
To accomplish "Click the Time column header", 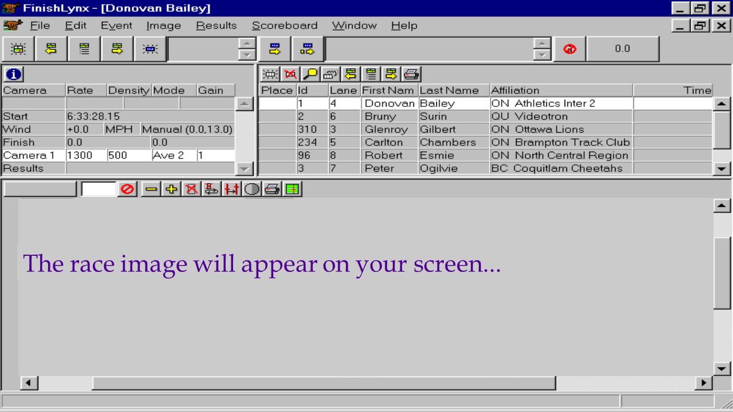I will pyautogui.click(x=673, y=90).
